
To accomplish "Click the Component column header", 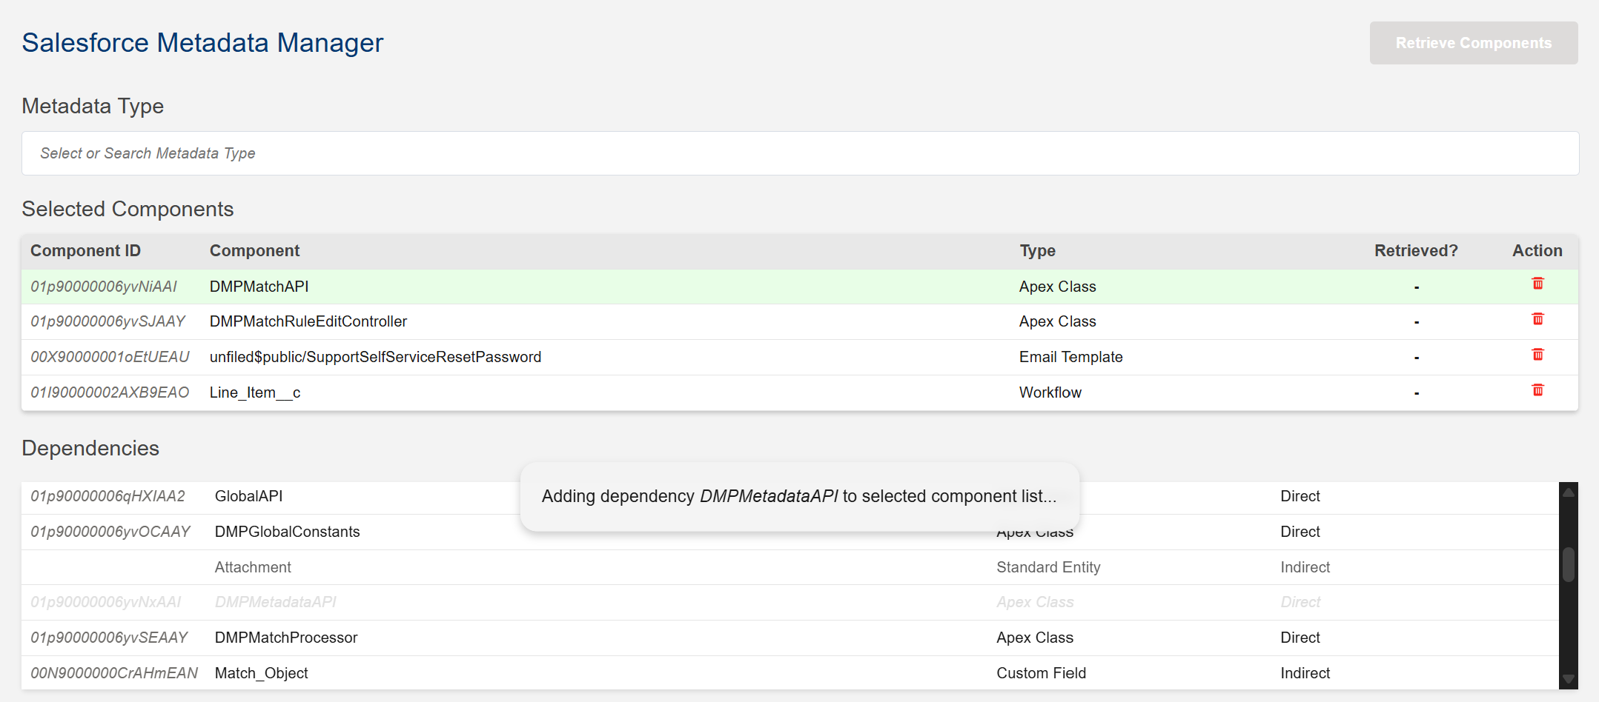I will [254, 251].
